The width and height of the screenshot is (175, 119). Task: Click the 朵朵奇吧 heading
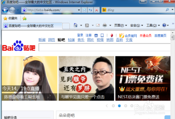(x=67, y=115)
